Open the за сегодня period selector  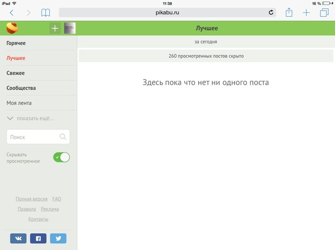[x=205, y=42]
